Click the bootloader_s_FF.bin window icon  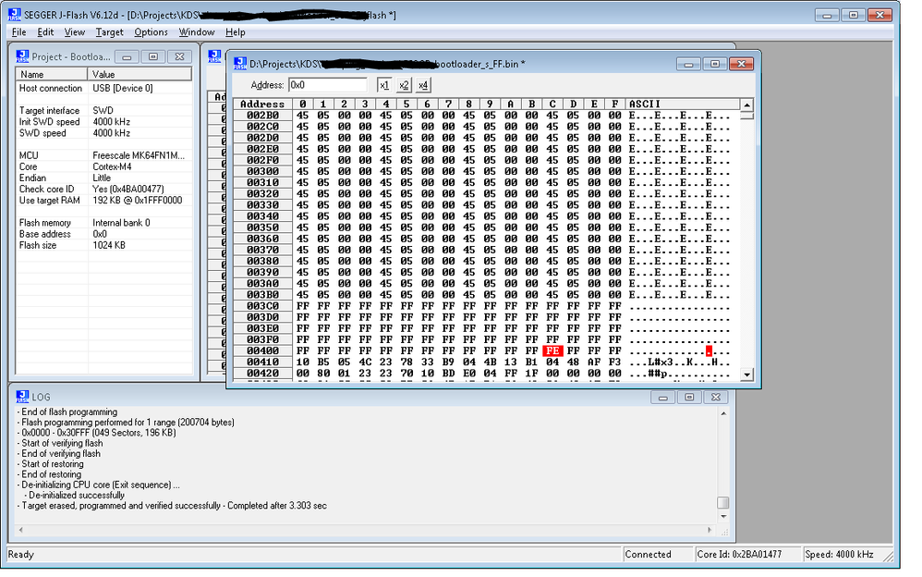click(x=240, y=64)
